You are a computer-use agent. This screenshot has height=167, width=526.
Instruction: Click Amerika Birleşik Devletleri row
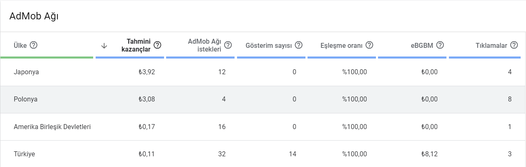tap(263, 127)
